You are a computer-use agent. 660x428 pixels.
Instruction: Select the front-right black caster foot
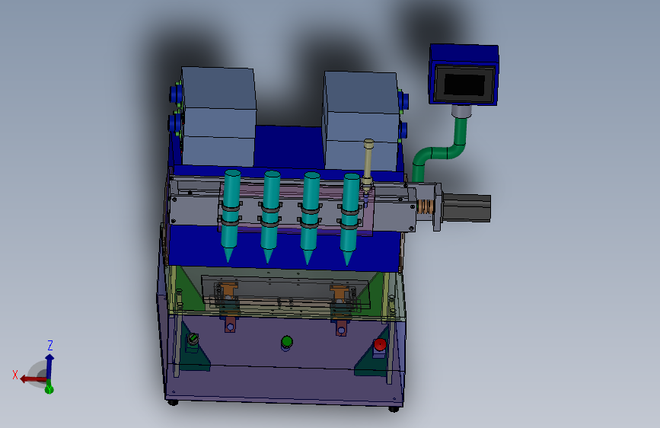point(394,409)
